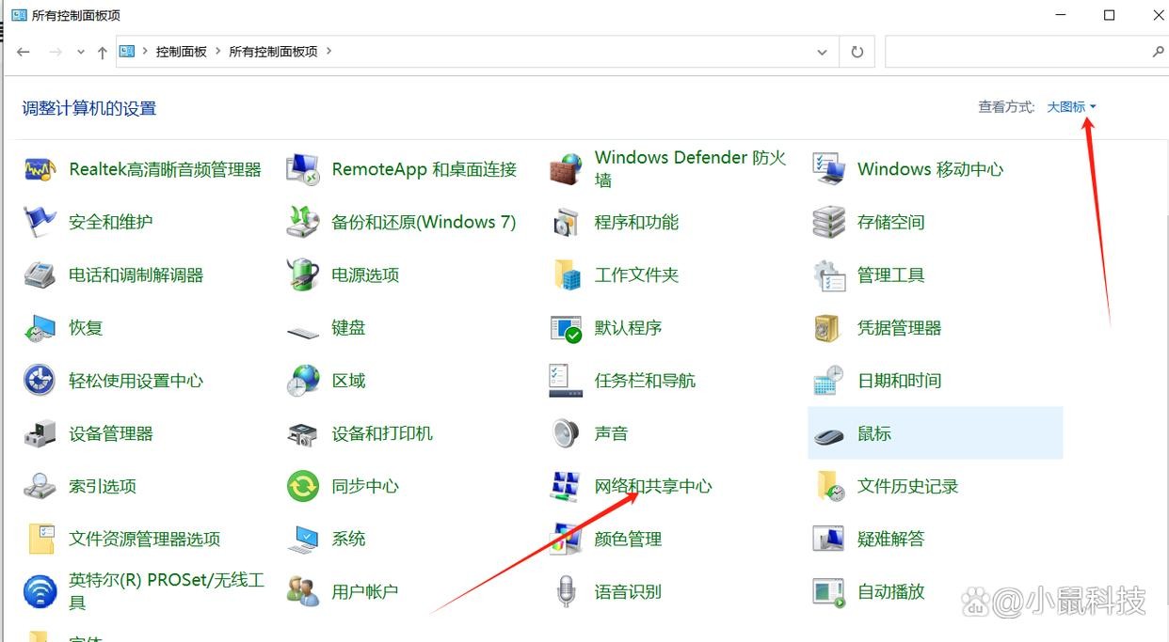Open the Sound speaker icon
The height and width of the screenshot is (642, 1169).
click(x=566, y=434)
